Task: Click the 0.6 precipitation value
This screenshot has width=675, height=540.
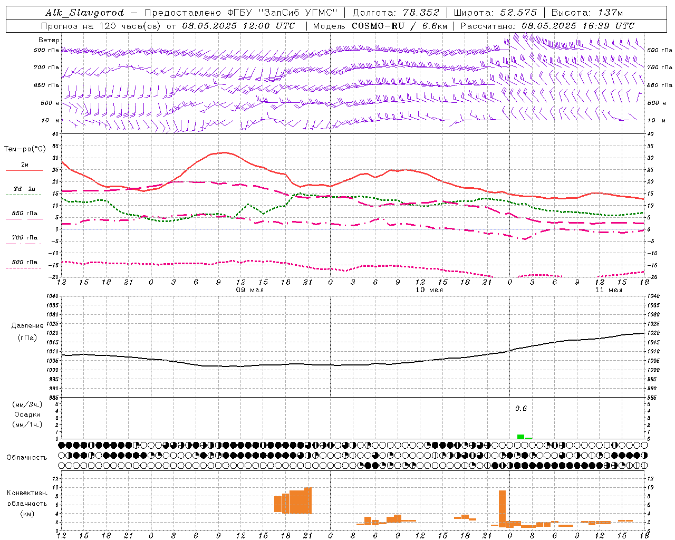Action: coord(521,409)
